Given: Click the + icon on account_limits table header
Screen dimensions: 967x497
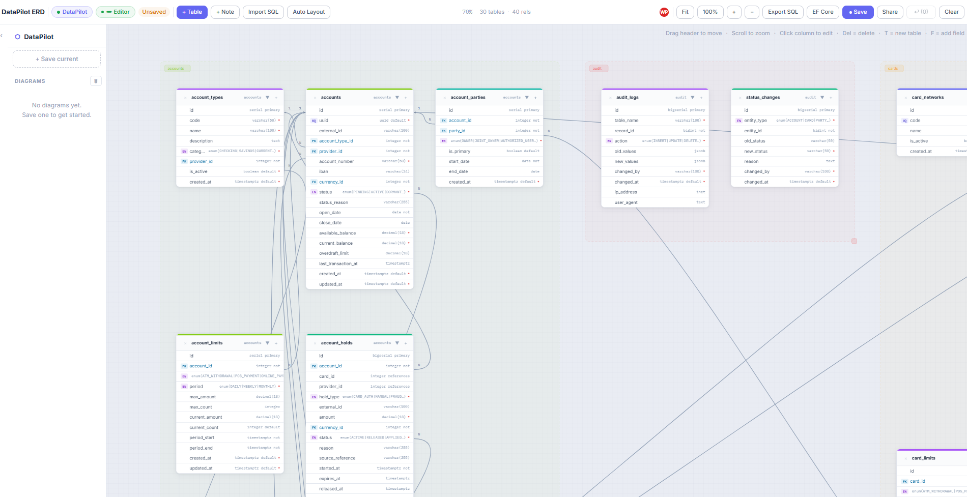Looking at the screenshot, I should coord(276,343).
